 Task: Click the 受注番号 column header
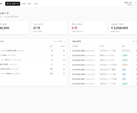[75, 46]
